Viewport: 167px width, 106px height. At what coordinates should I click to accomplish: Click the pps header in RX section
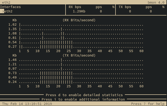[99, 7]
